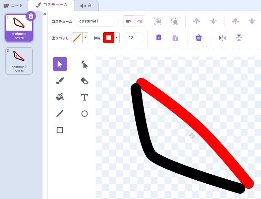Screen dimensions: 261x199
Task: Click the red outline color swatch
Action: click(108, 38)
